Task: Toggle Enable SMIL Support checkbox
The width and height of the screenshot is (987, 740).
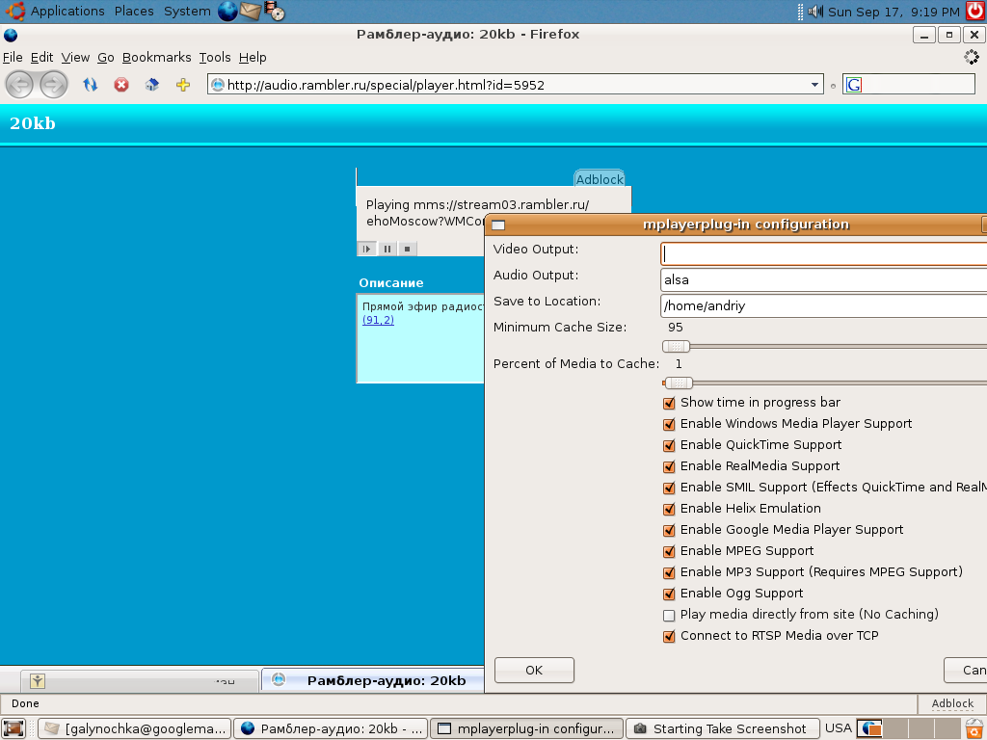Action: point(669,488)
